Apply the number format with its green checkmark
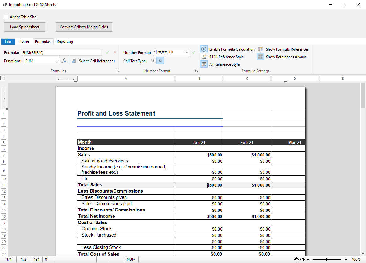 click(194, 52)
